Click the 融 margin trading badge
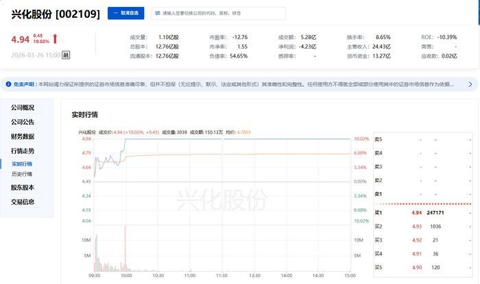This screenshot has height=284, width=480. pos(66,55)
